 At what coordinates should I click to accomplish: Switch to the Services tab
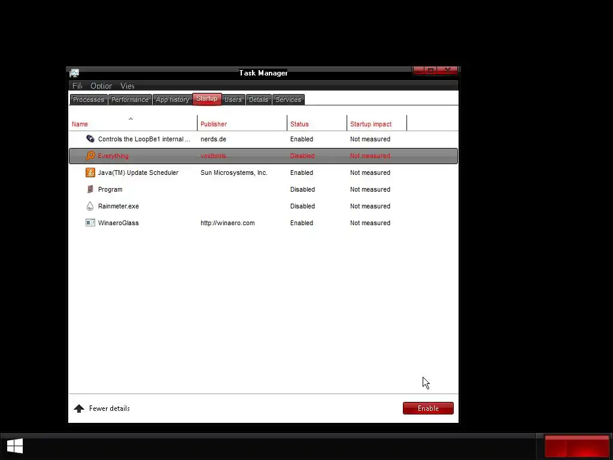[x=288, y=100]
